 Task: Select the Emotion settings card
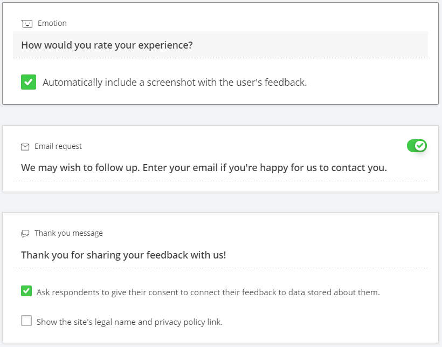coord(220,53)
